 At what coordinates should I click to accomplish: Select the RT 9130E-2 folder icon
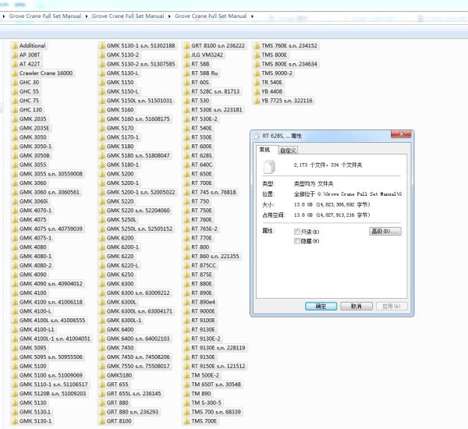point(187,339)
